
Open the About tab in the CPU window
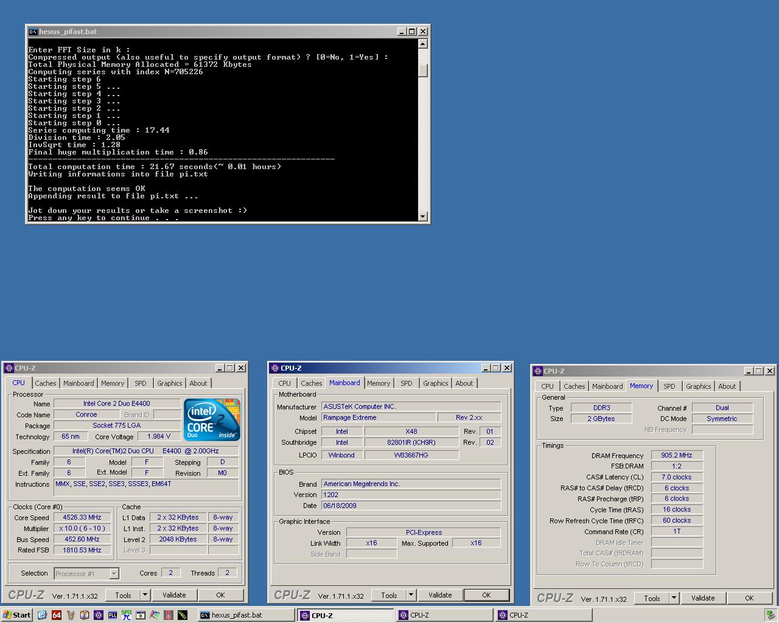[x=198, y=383]
